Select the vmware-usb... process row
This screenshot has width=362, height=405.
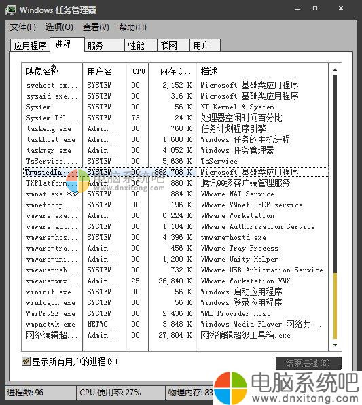pos(175,270)
